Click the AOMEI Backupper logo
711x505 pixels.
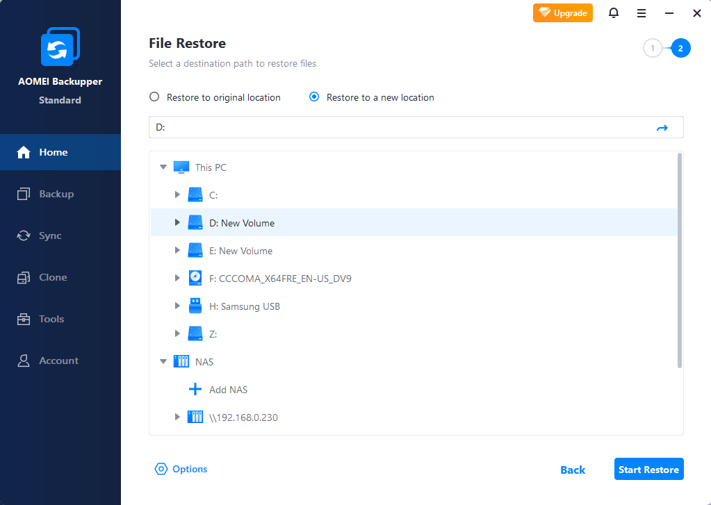[x=60, y=47]
